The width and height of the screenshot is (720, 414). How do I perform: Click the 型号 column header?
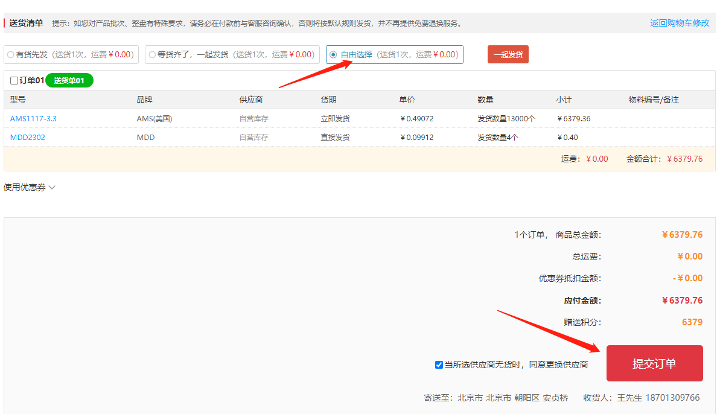click(x=18, y=100)
